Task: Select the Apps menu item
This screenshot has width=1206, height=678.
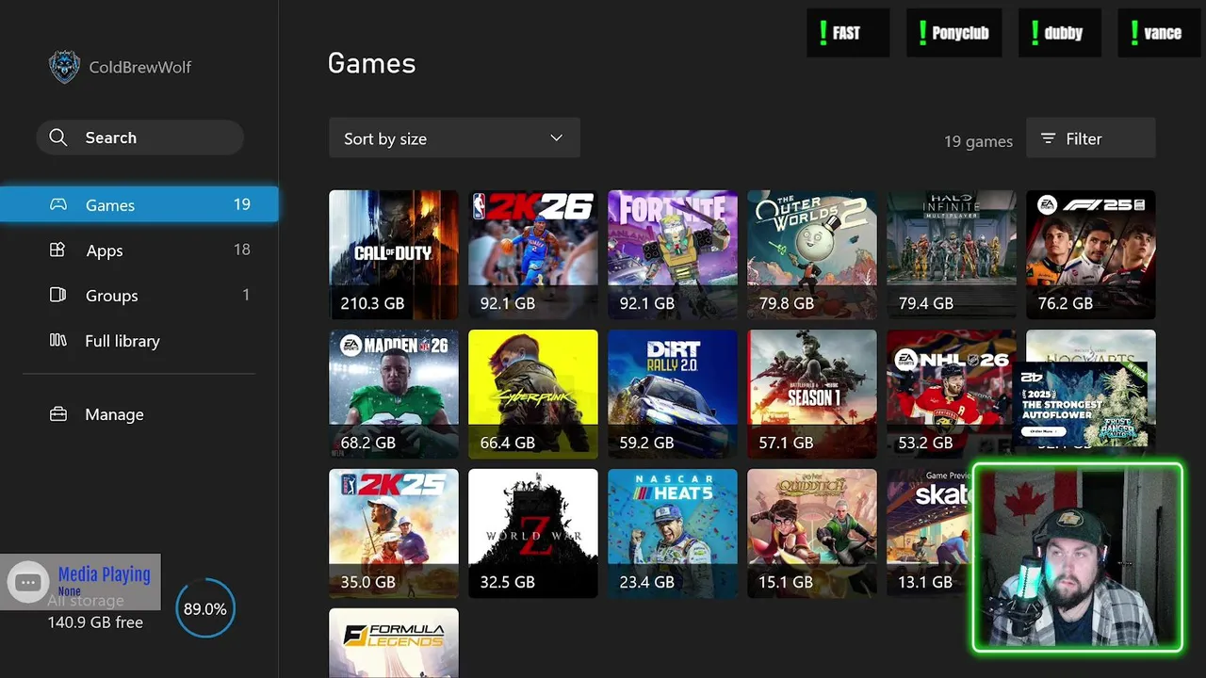Action: click(139, 250)
